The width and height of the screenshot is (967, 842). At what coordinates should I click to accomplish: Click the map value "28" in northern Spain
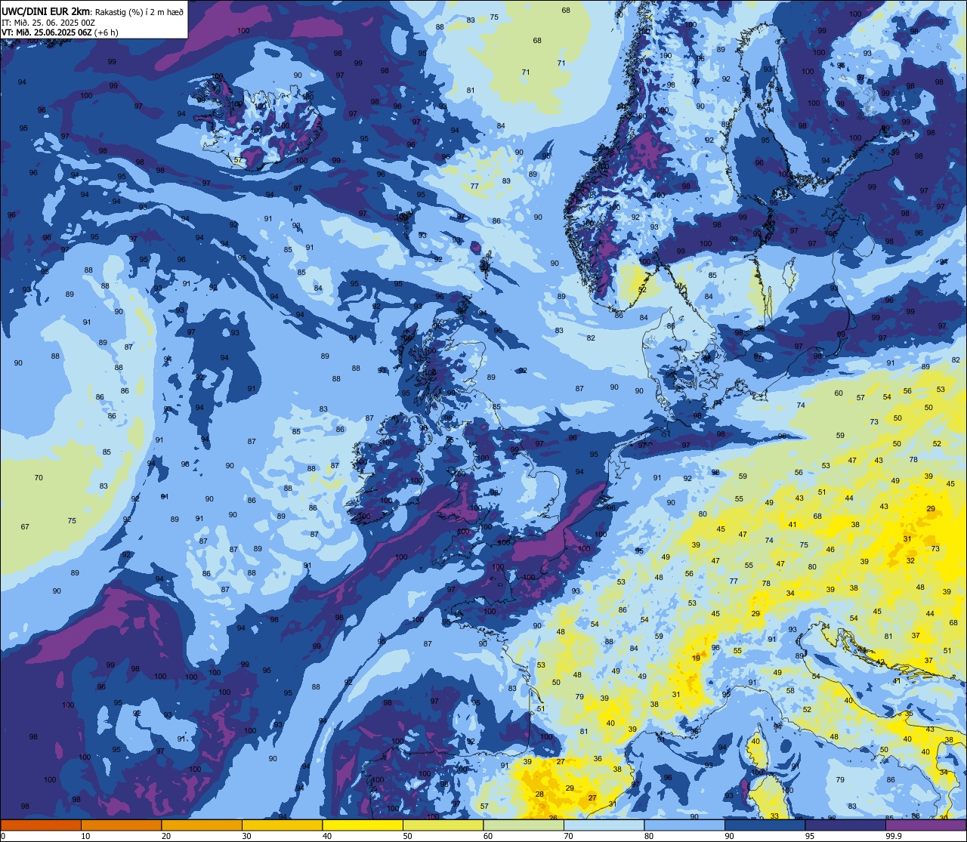(539, 794)
